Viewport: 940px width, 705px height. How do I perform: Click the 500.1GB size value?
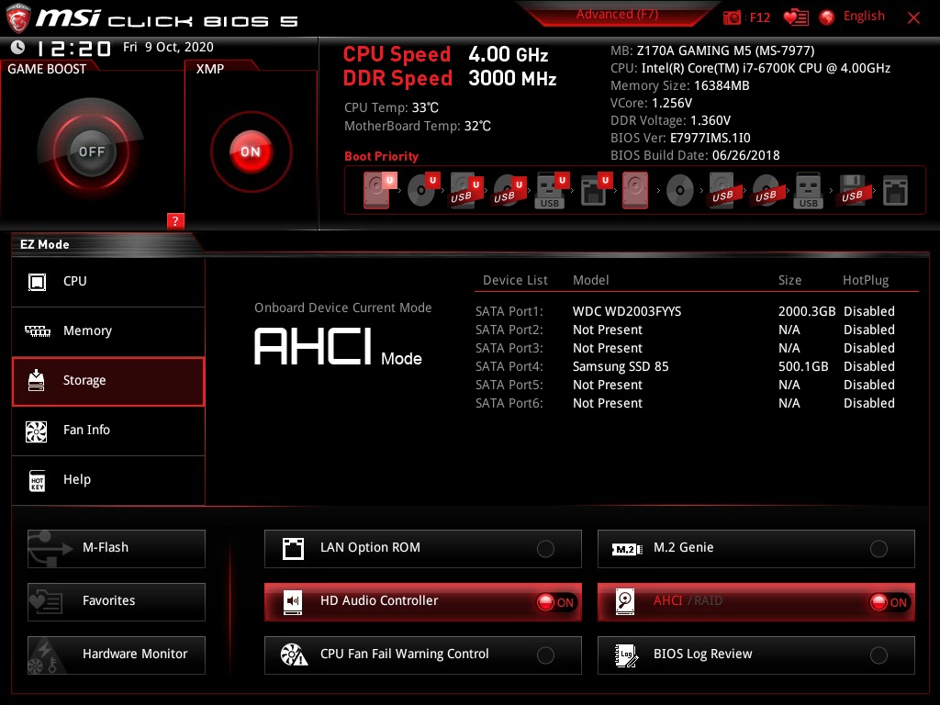(803, 366)
